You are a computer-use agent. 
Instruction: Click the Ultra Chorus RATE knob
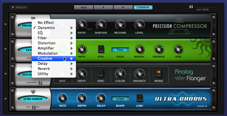click(x=62, y=98)
